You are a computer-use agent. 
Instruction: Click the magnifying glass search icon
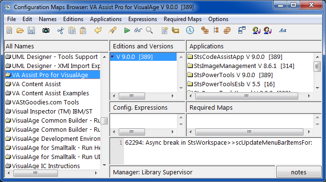coord(149,30)
